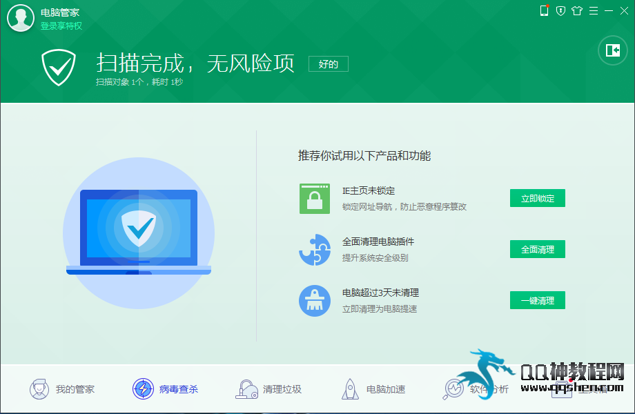Switch to the 电脑加速 tab label
Screen dimensions: 635x414
point(386,389)
